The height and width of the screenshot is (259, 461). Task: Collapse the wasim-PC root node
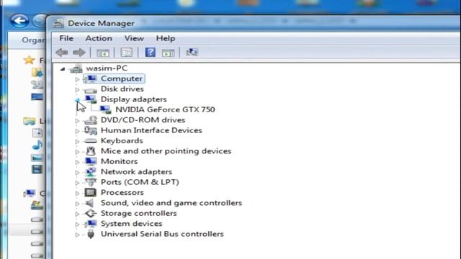pyautogui.click(x=63, y=69)
